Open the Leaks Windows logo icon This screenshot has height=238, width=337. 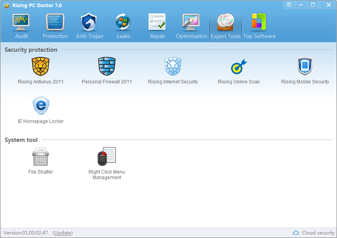123,22
